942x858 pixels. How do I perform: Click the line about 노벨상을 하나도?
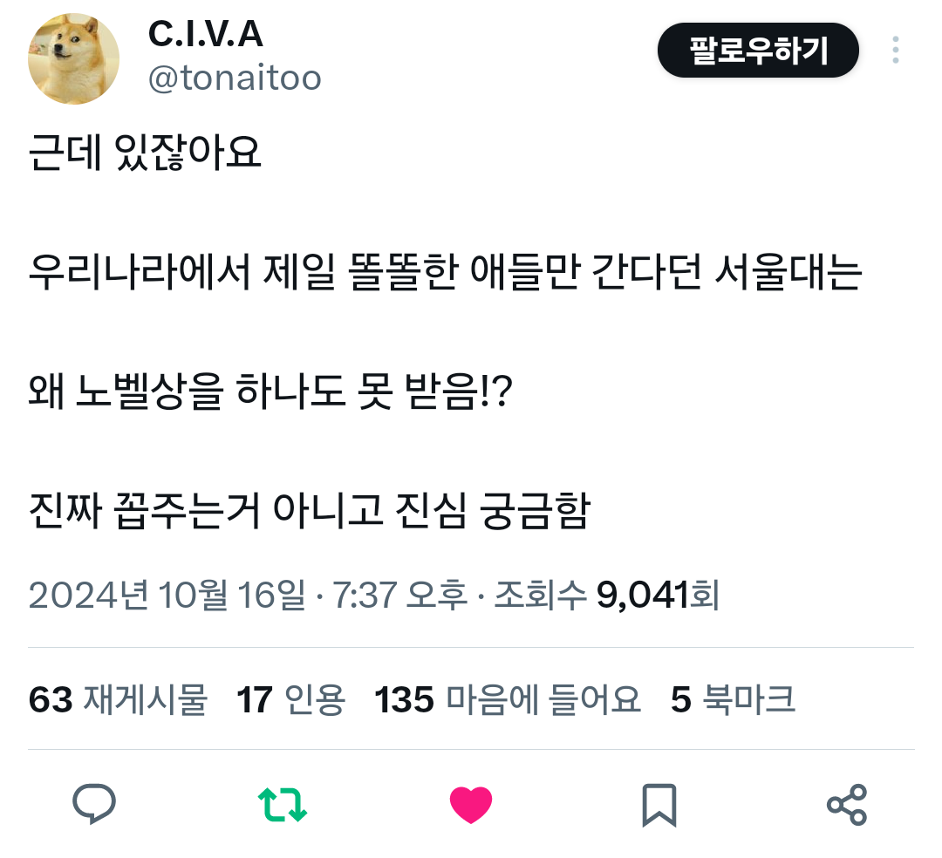[270, 392]
